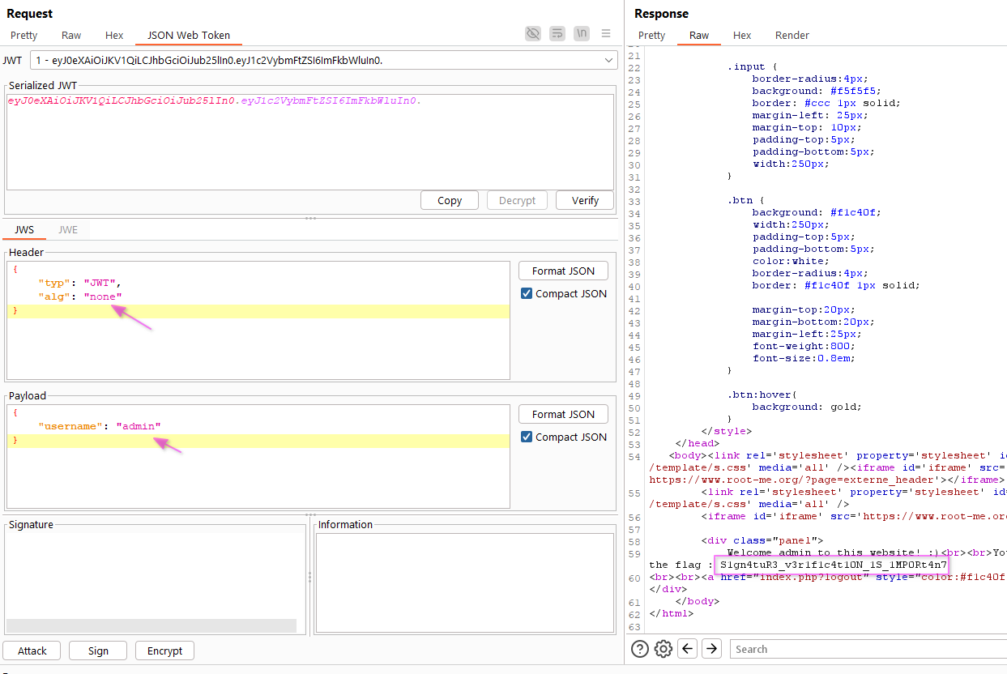Click the flag text S1gn4tuR3_v3r1f1c4t10N_1S_1MP0Rt4n7
This screenshot has width=1007, height=674.
pyautogui.click(x=834, y=565)
